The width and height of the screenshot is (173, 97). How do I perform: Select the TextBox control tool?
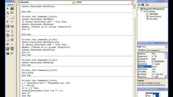12,13
